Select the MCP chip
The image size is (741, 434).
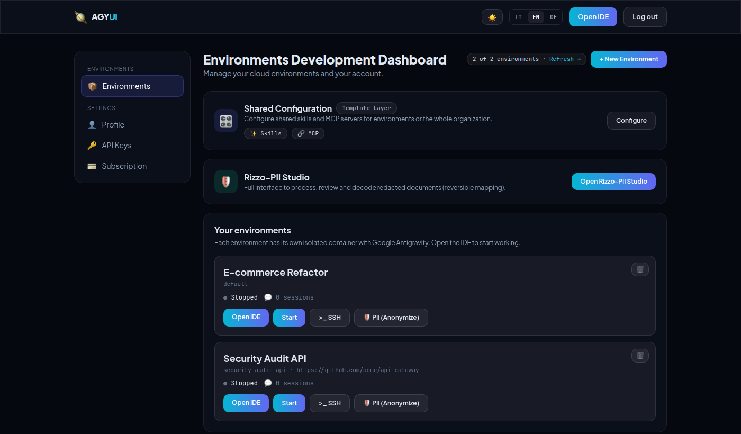click(x=308, y=133)
